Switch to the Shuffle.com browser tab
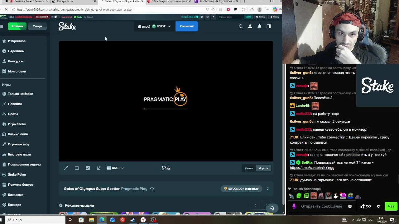 [x=215, y=2]
